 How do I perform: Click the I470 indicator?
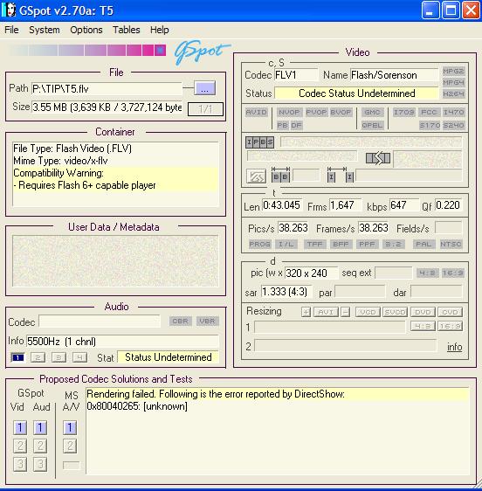point(453,112)
